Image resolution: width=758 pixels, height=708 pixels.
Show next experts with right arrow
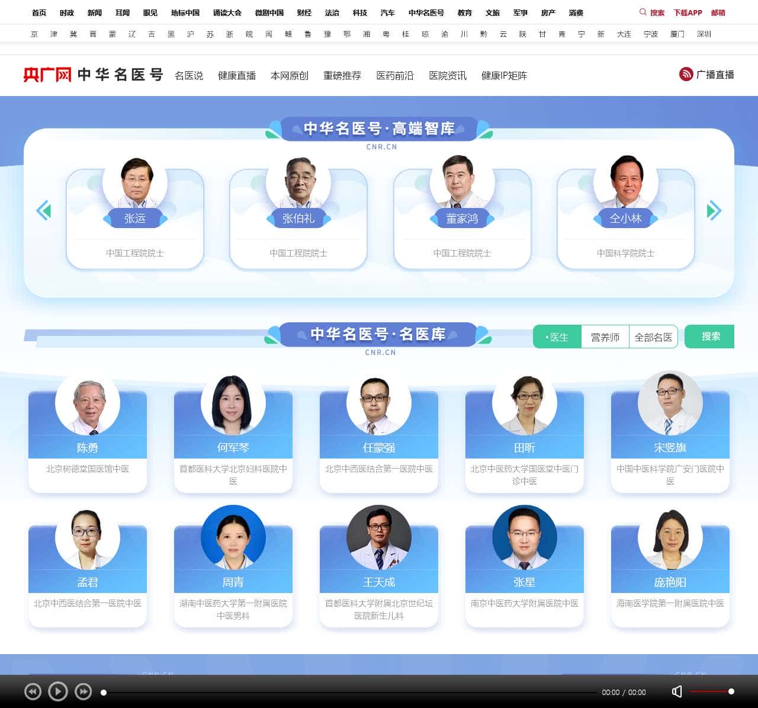[714, 210]
